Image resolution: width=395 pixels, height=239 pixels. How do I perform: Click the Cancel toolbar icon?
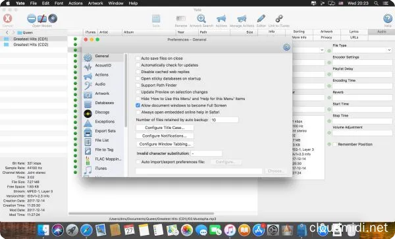[x=7, y=18]
